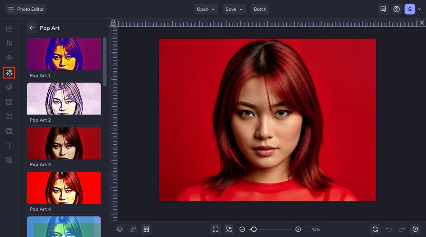
Task: Open the Overlays icon in sidebar
Action: point(9,131)
